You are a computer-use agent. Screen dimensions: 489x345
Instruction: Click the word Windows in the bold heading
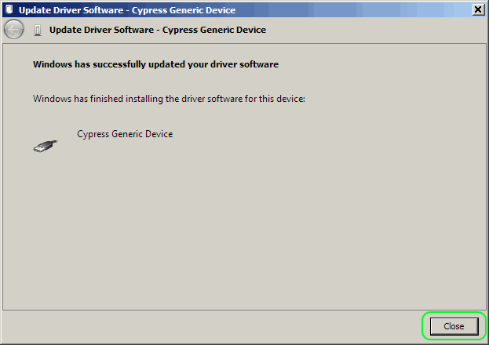click(52, 64)
